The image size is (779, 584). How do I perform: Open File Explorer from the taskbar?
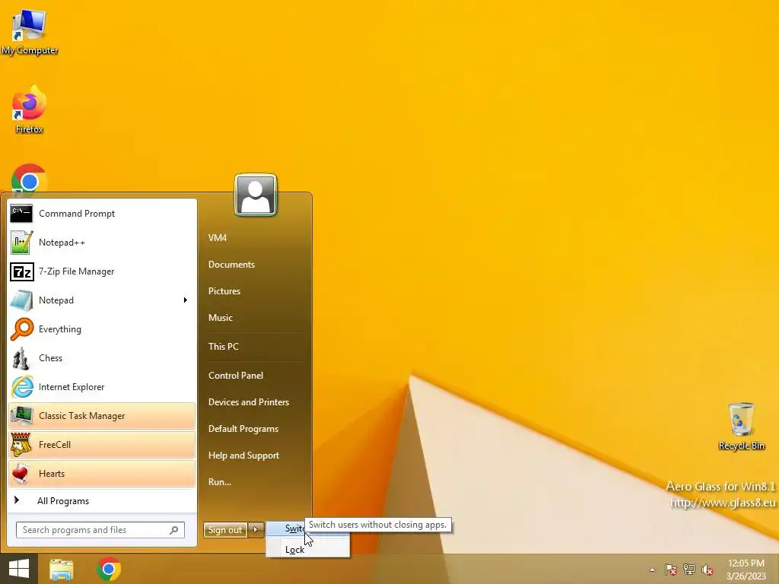click(x=61, y=569)
